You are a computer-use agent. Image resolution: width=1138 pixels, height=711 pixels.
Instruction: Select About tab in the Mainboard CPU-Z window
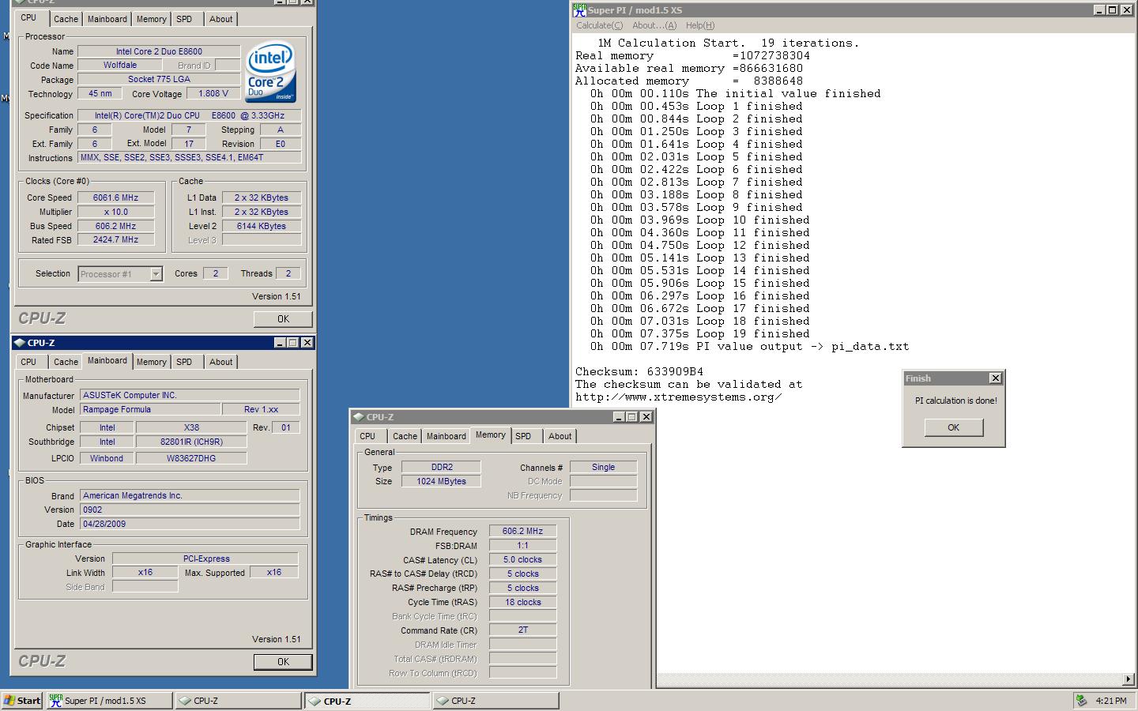pyautogui.click(x=221, y=362)
